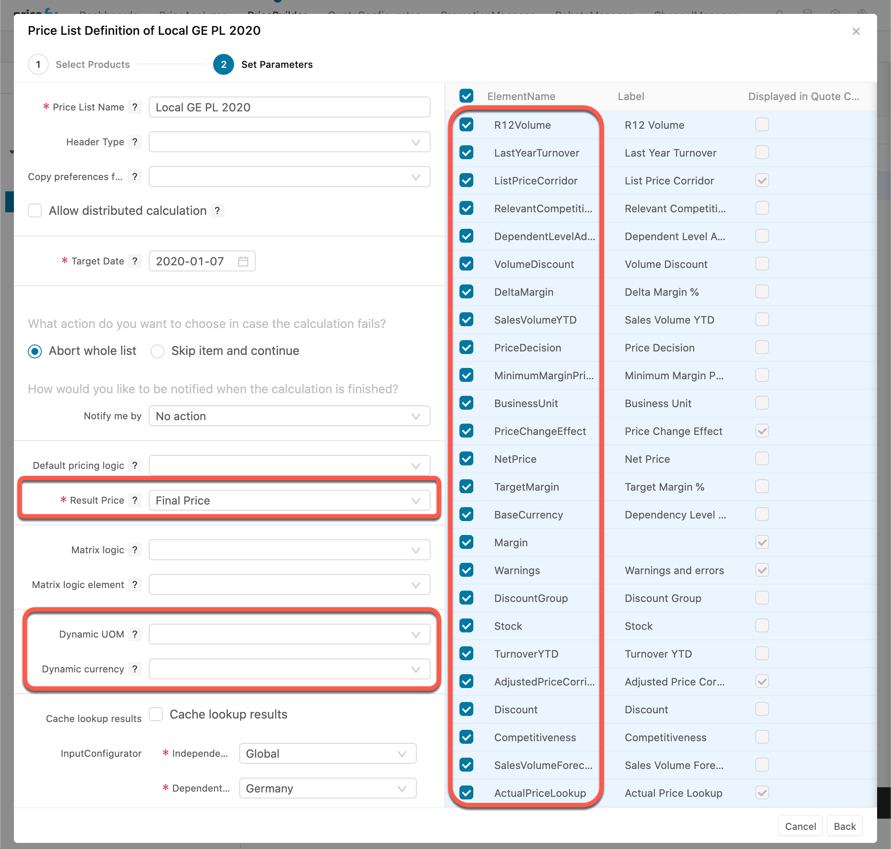Uncheck the R12Volume element checkbox

[466, 125]
